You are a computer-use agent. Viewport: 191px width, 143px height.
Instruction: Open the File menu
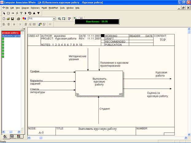pyautogui.click(x=7, y=8)
